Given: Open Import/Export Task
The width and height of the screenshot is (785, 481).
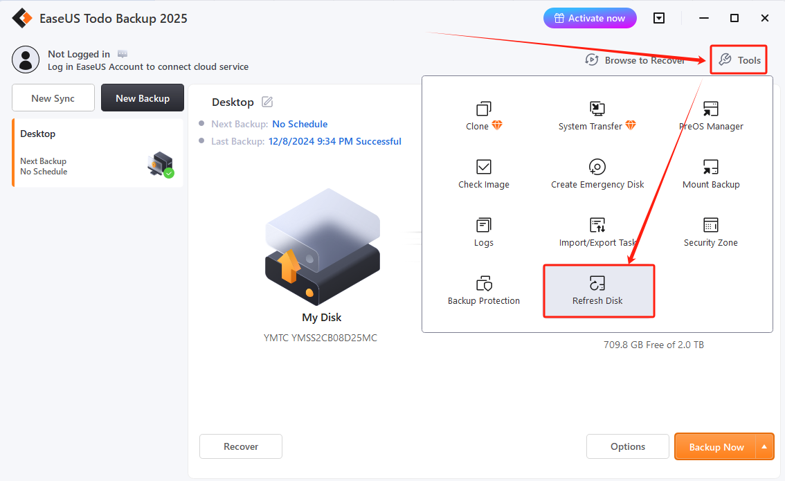Looking at the screenshot, I should pos(597,233).
